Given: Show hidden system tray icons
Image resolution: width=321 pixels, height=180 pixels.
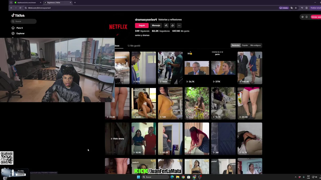Looking at the screenshot, I should pyautogui.click(x=295, y=177).
